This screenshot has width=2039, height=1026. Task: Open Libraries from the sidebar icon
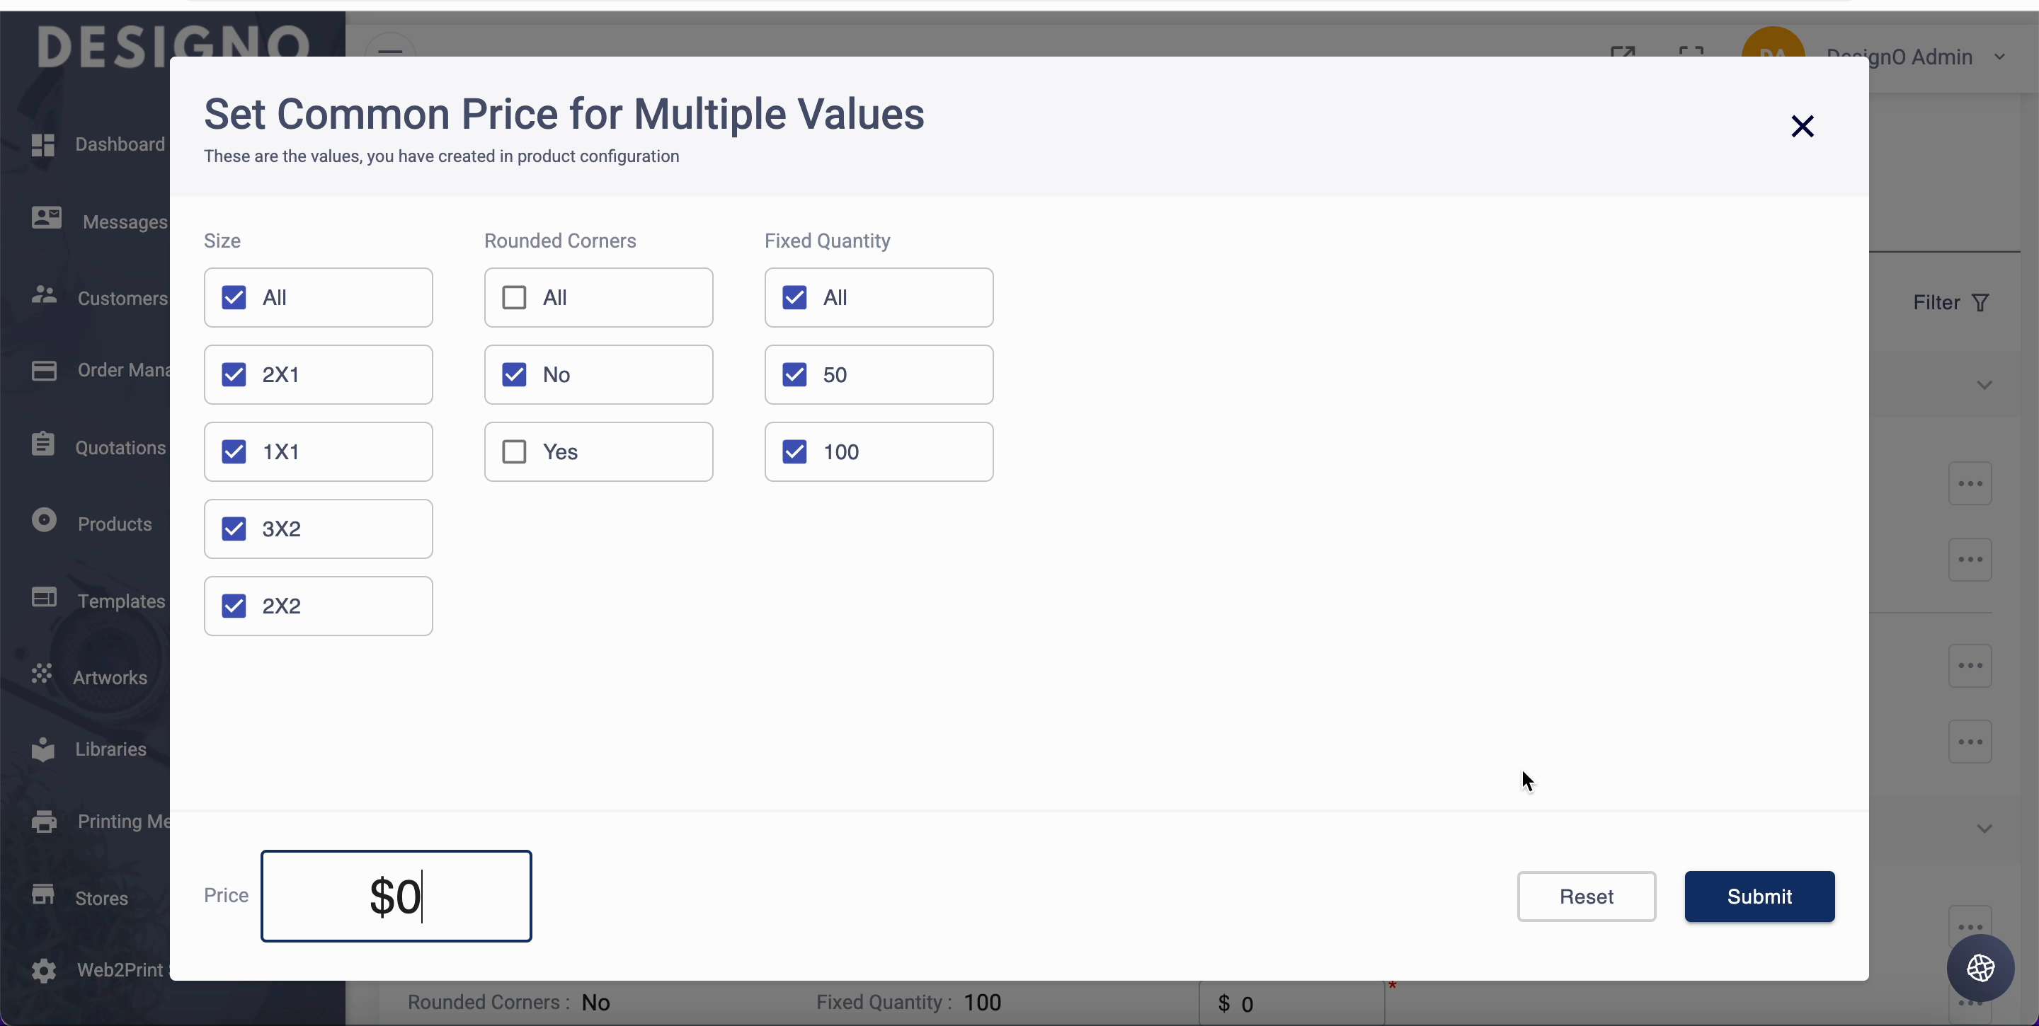click(42, 749)
